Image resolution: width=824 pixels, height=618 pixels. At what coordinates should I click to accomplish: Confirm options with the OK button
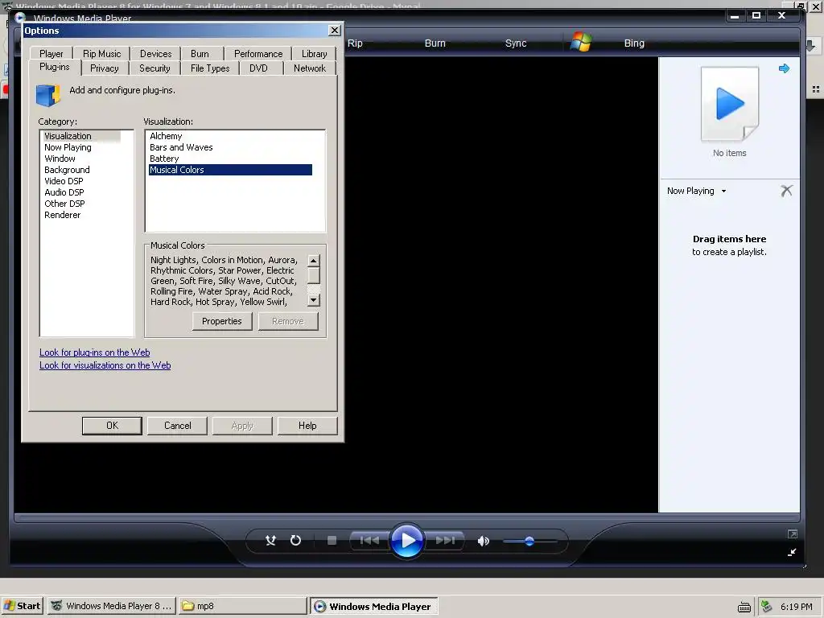(x=112, y=426)
